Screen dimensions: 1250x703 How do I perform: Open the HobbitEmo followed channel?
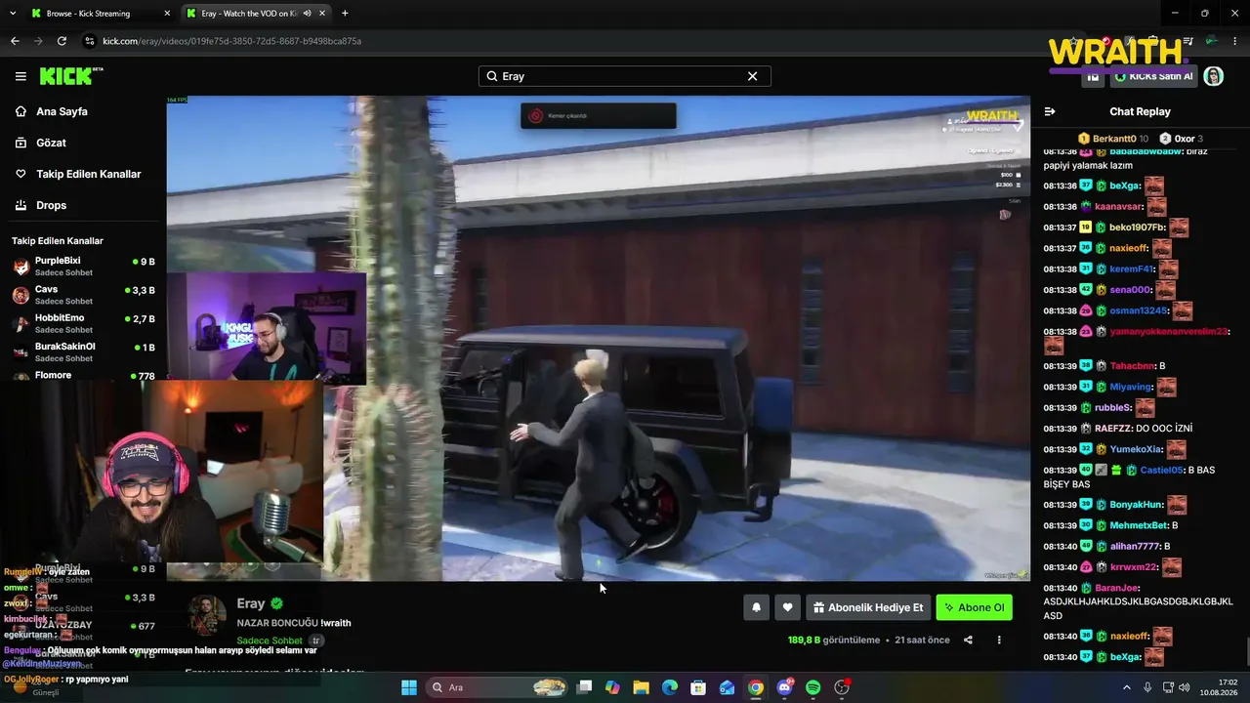[83, 323]
